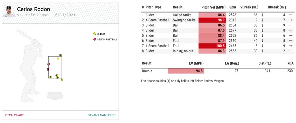
Task: Click pitch marker 4 above the strike zone
Action: [60, 55]
